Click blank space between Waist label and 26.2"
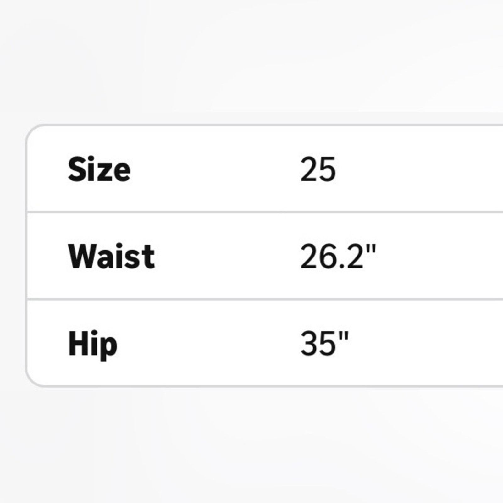 [228, 257]
